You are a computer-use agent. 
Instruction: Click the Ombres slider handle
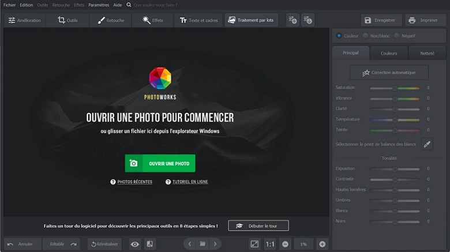click(x=395, y=200)
